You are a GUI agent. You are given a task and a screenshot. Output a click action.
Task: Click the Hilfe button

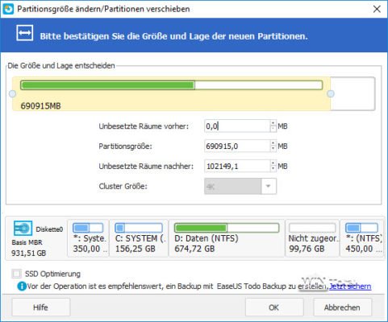(x=40, y=308)
